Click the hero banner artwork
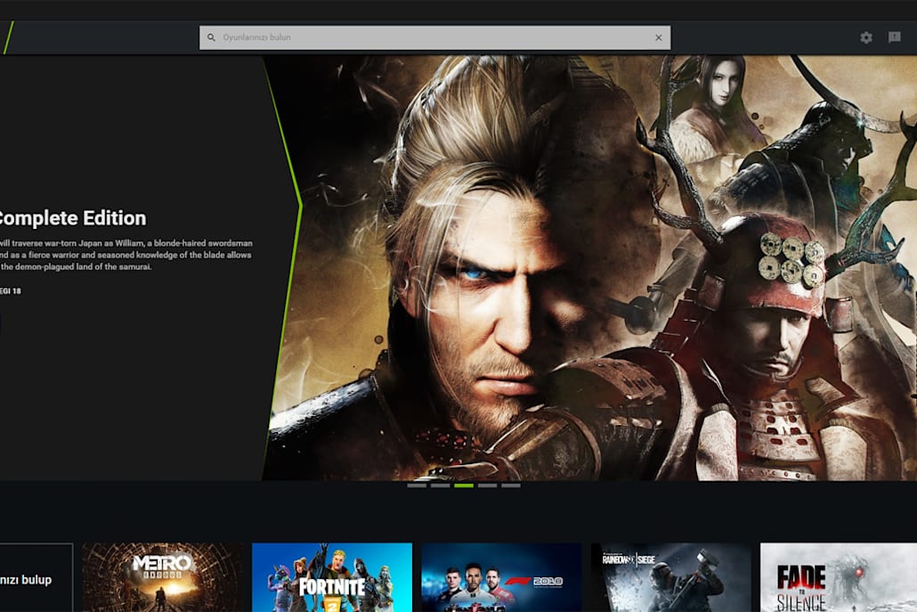The height and width of the screenshot is (612, 917). point(590,268)
